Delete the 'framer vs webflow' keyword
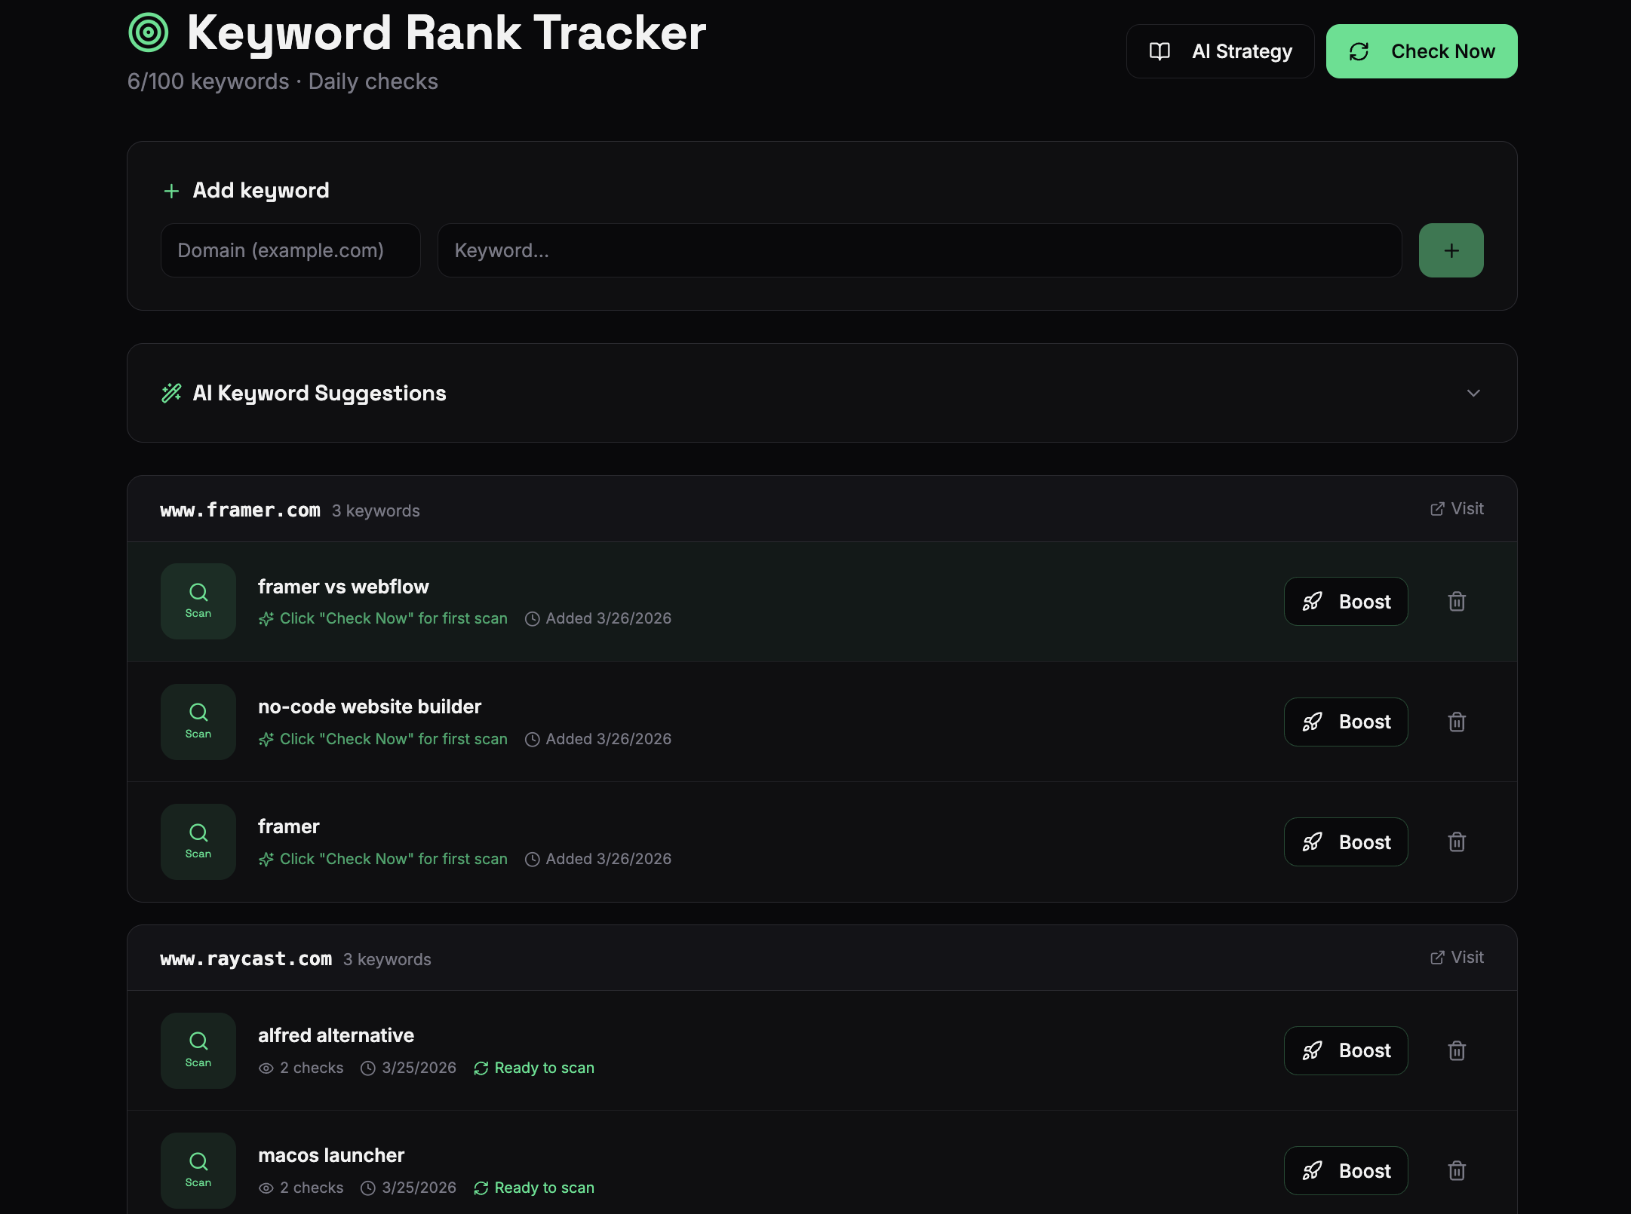Viewport: 1631px width, 1214px height. (1457, 601)
